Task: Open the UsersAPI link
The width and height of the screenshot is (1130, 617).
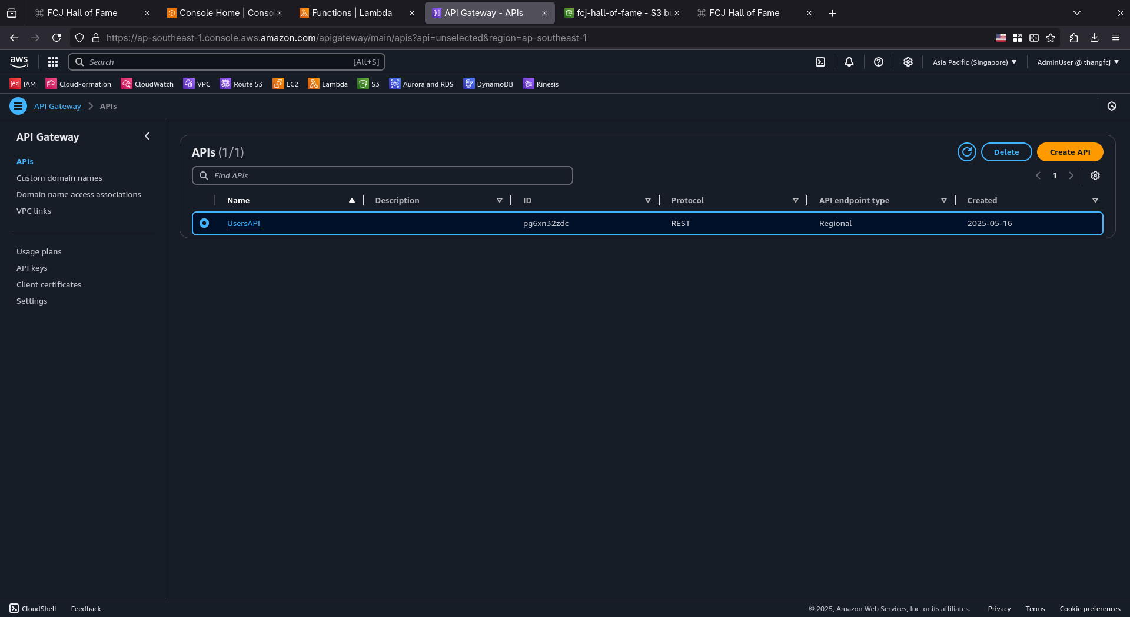Action: pyautogui.click(x=244, y=223)
